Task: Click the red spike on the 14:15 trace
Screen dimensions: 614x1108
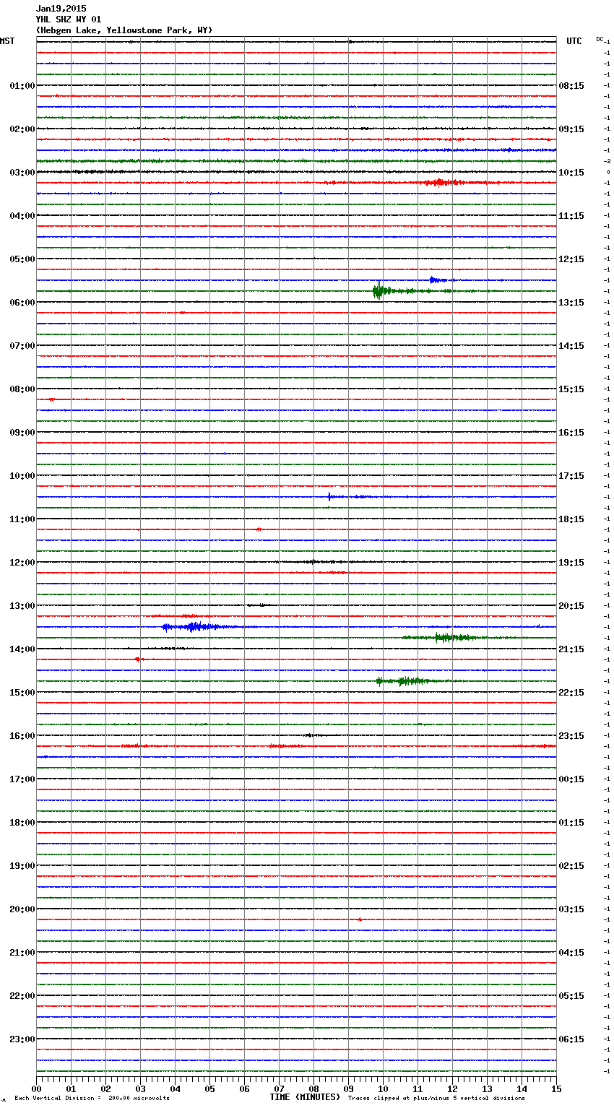Action: pyautogui.click(x=138, y=659)
